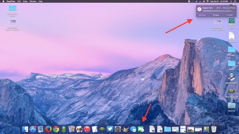239x134 pixels.
Task: Open the Apple menu
Action: click(x=3, y=1)
